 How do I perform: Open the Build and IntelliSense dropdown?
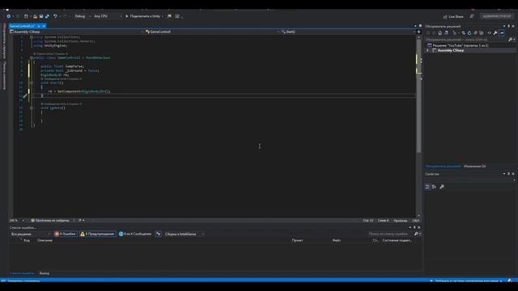click(184, 234)
